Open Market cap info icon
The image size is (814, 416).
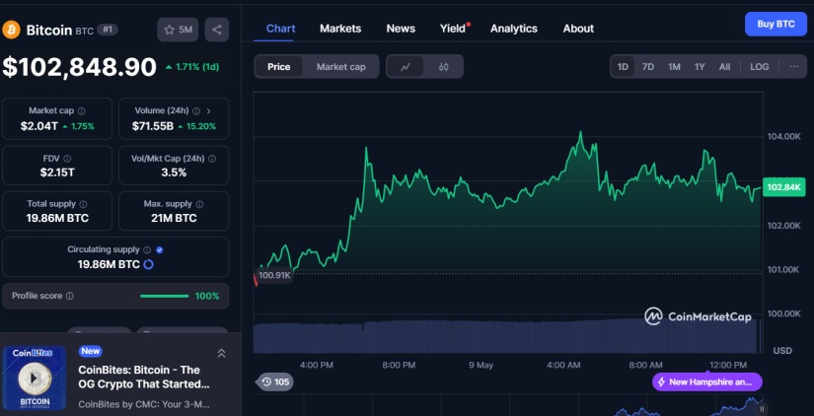(82, 111)
